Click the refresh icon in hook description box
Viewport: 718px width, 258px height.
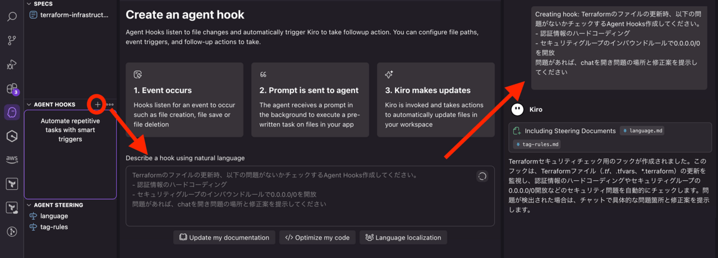pyautogui.click(x=482, y=176)
